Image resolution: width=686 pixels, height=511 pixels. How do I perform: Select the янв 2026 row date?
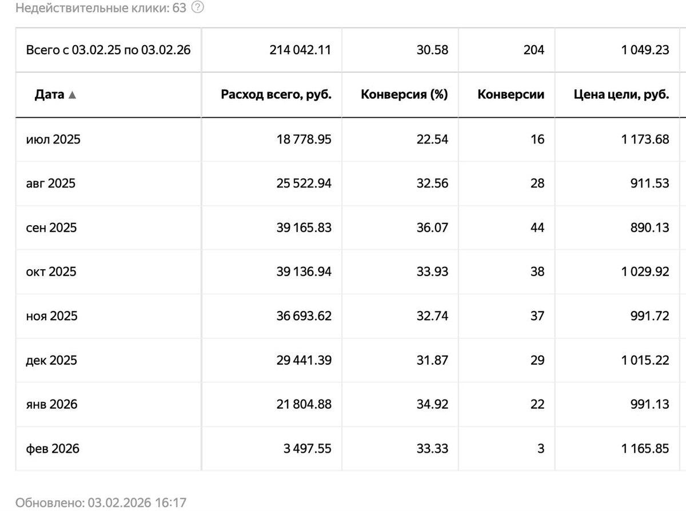coord(52,404)
